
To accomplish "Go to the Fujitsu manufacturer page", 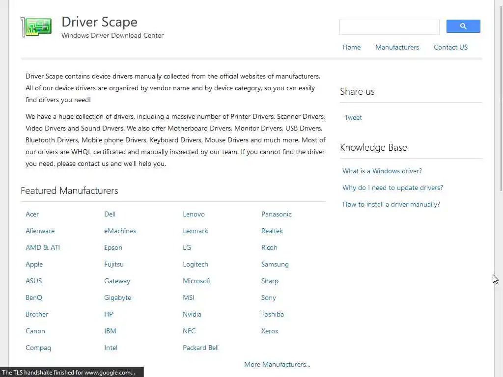I will click(x=114, y=264).
